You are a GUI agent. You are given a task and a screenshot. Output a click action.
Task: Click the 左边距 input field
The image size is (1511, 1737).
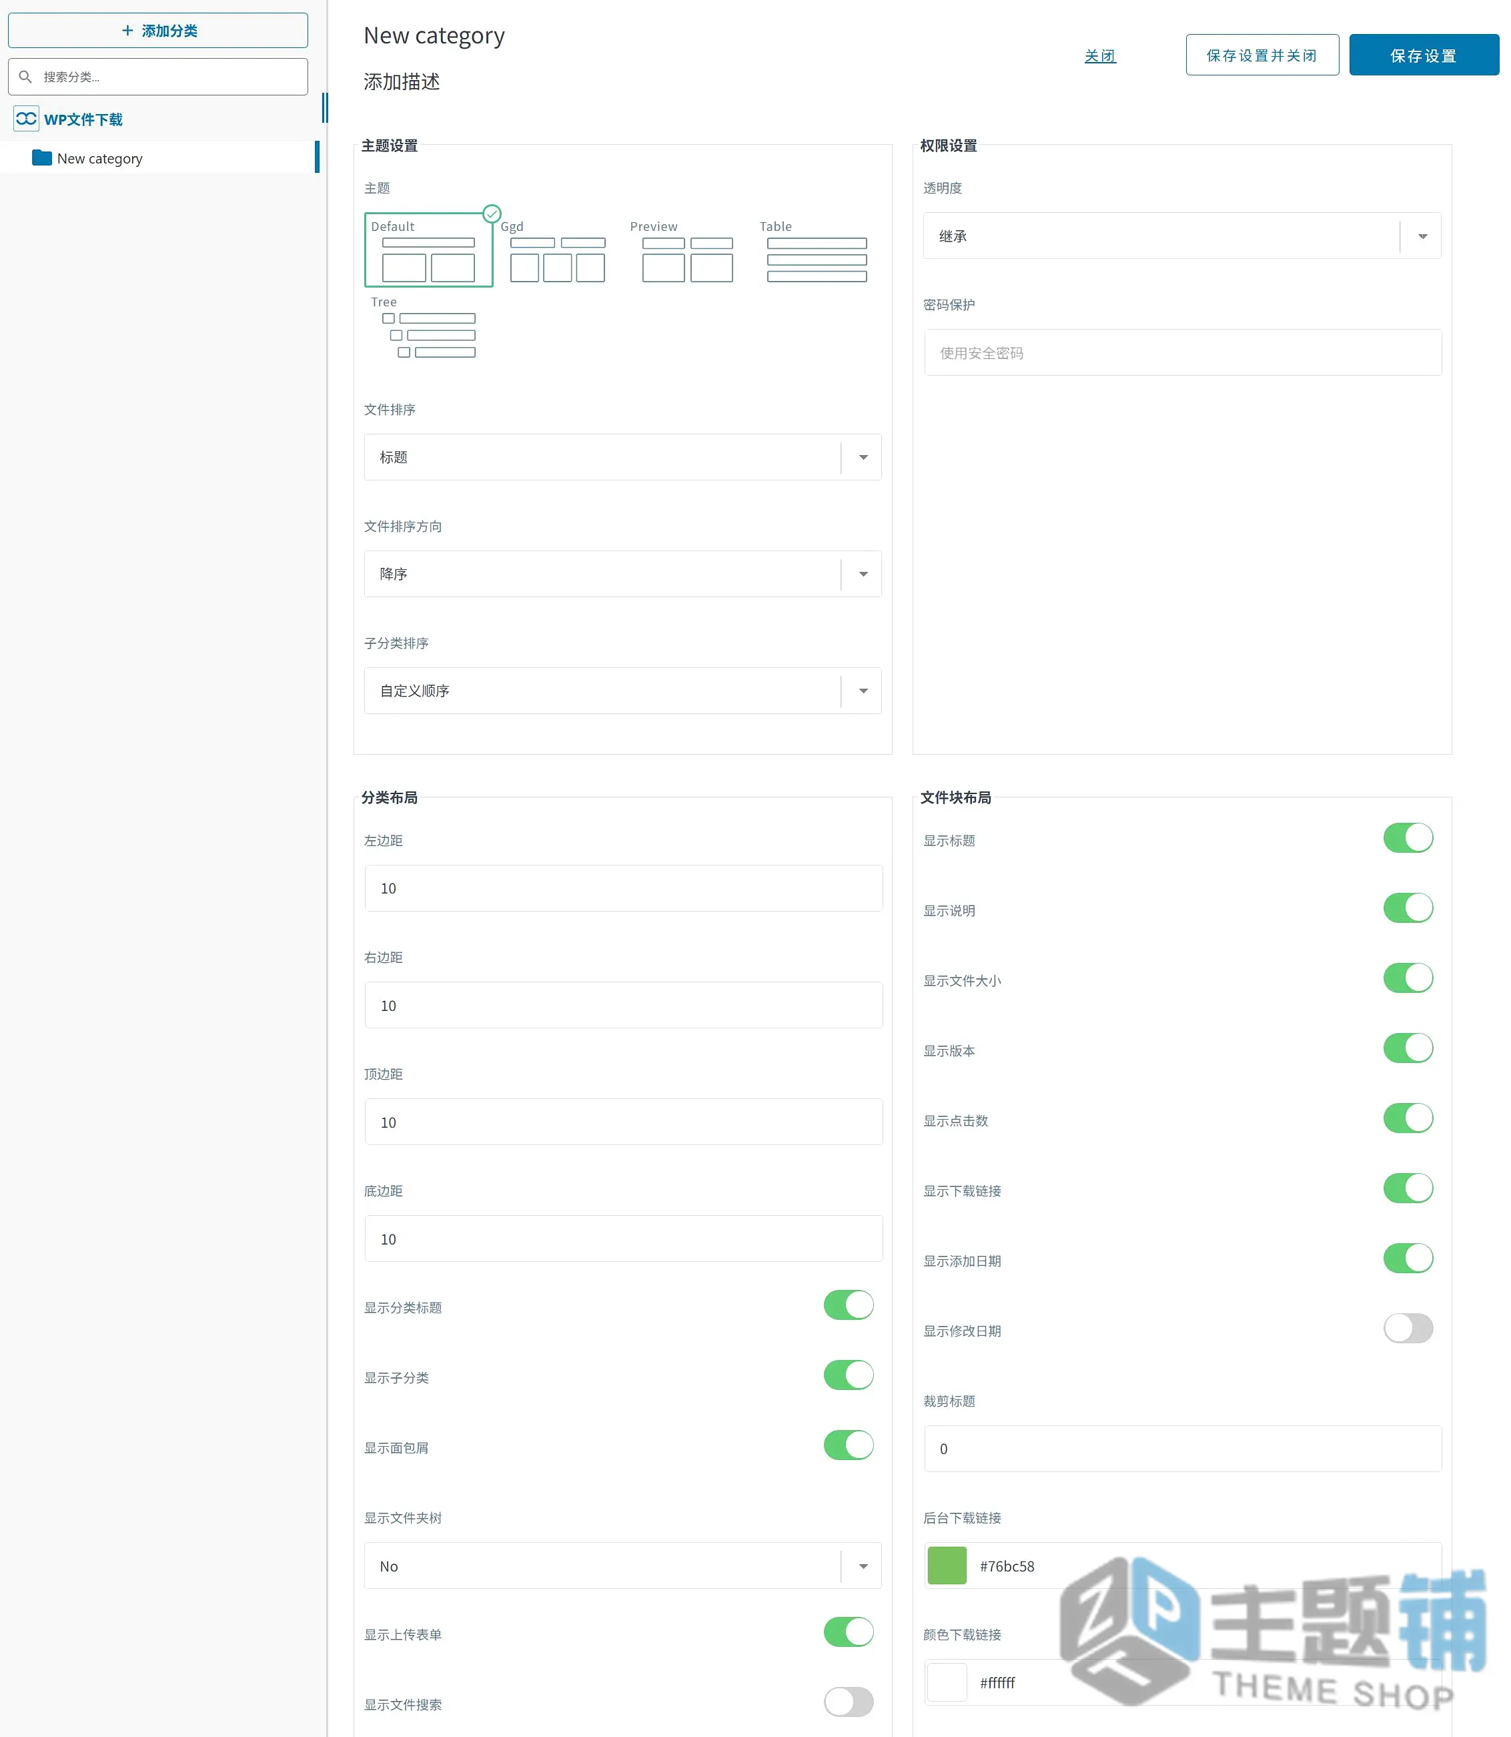623,888
